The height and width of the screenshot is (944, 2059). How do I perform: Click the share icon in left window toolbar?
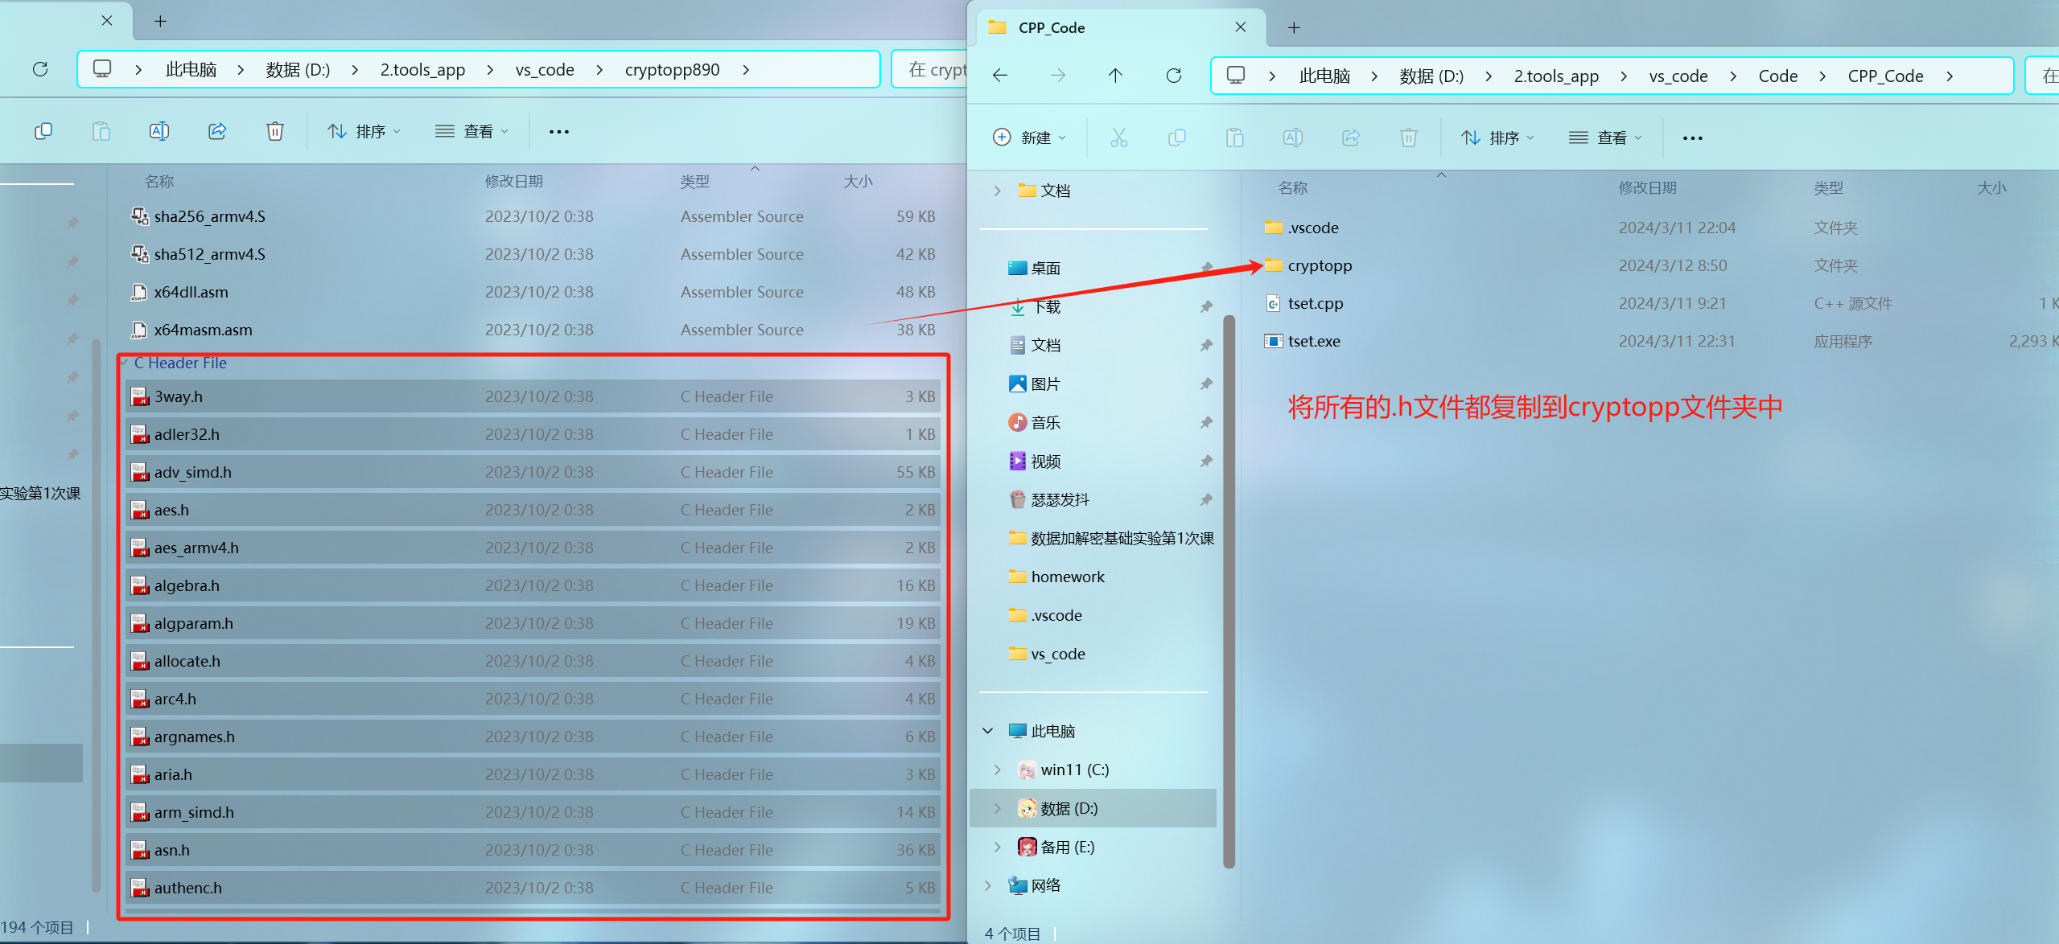coord(217,131)
